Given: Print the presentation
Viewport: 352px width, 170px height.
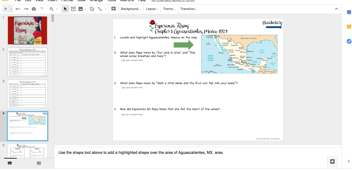Looking at the screenshot, I should tap(34, 9).
